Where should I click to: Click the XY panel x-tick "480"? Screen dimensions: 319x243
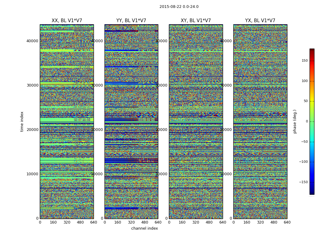pos(209,222)
